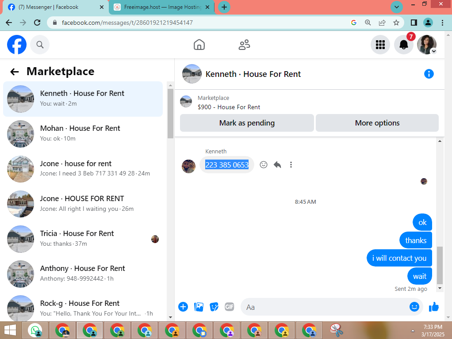
Task: Click the browser back arrow
Action: pyautogui.click(x=9, y=23)
